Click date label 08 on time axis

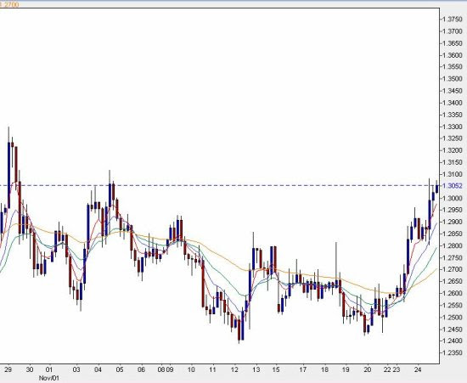(161, 369)
